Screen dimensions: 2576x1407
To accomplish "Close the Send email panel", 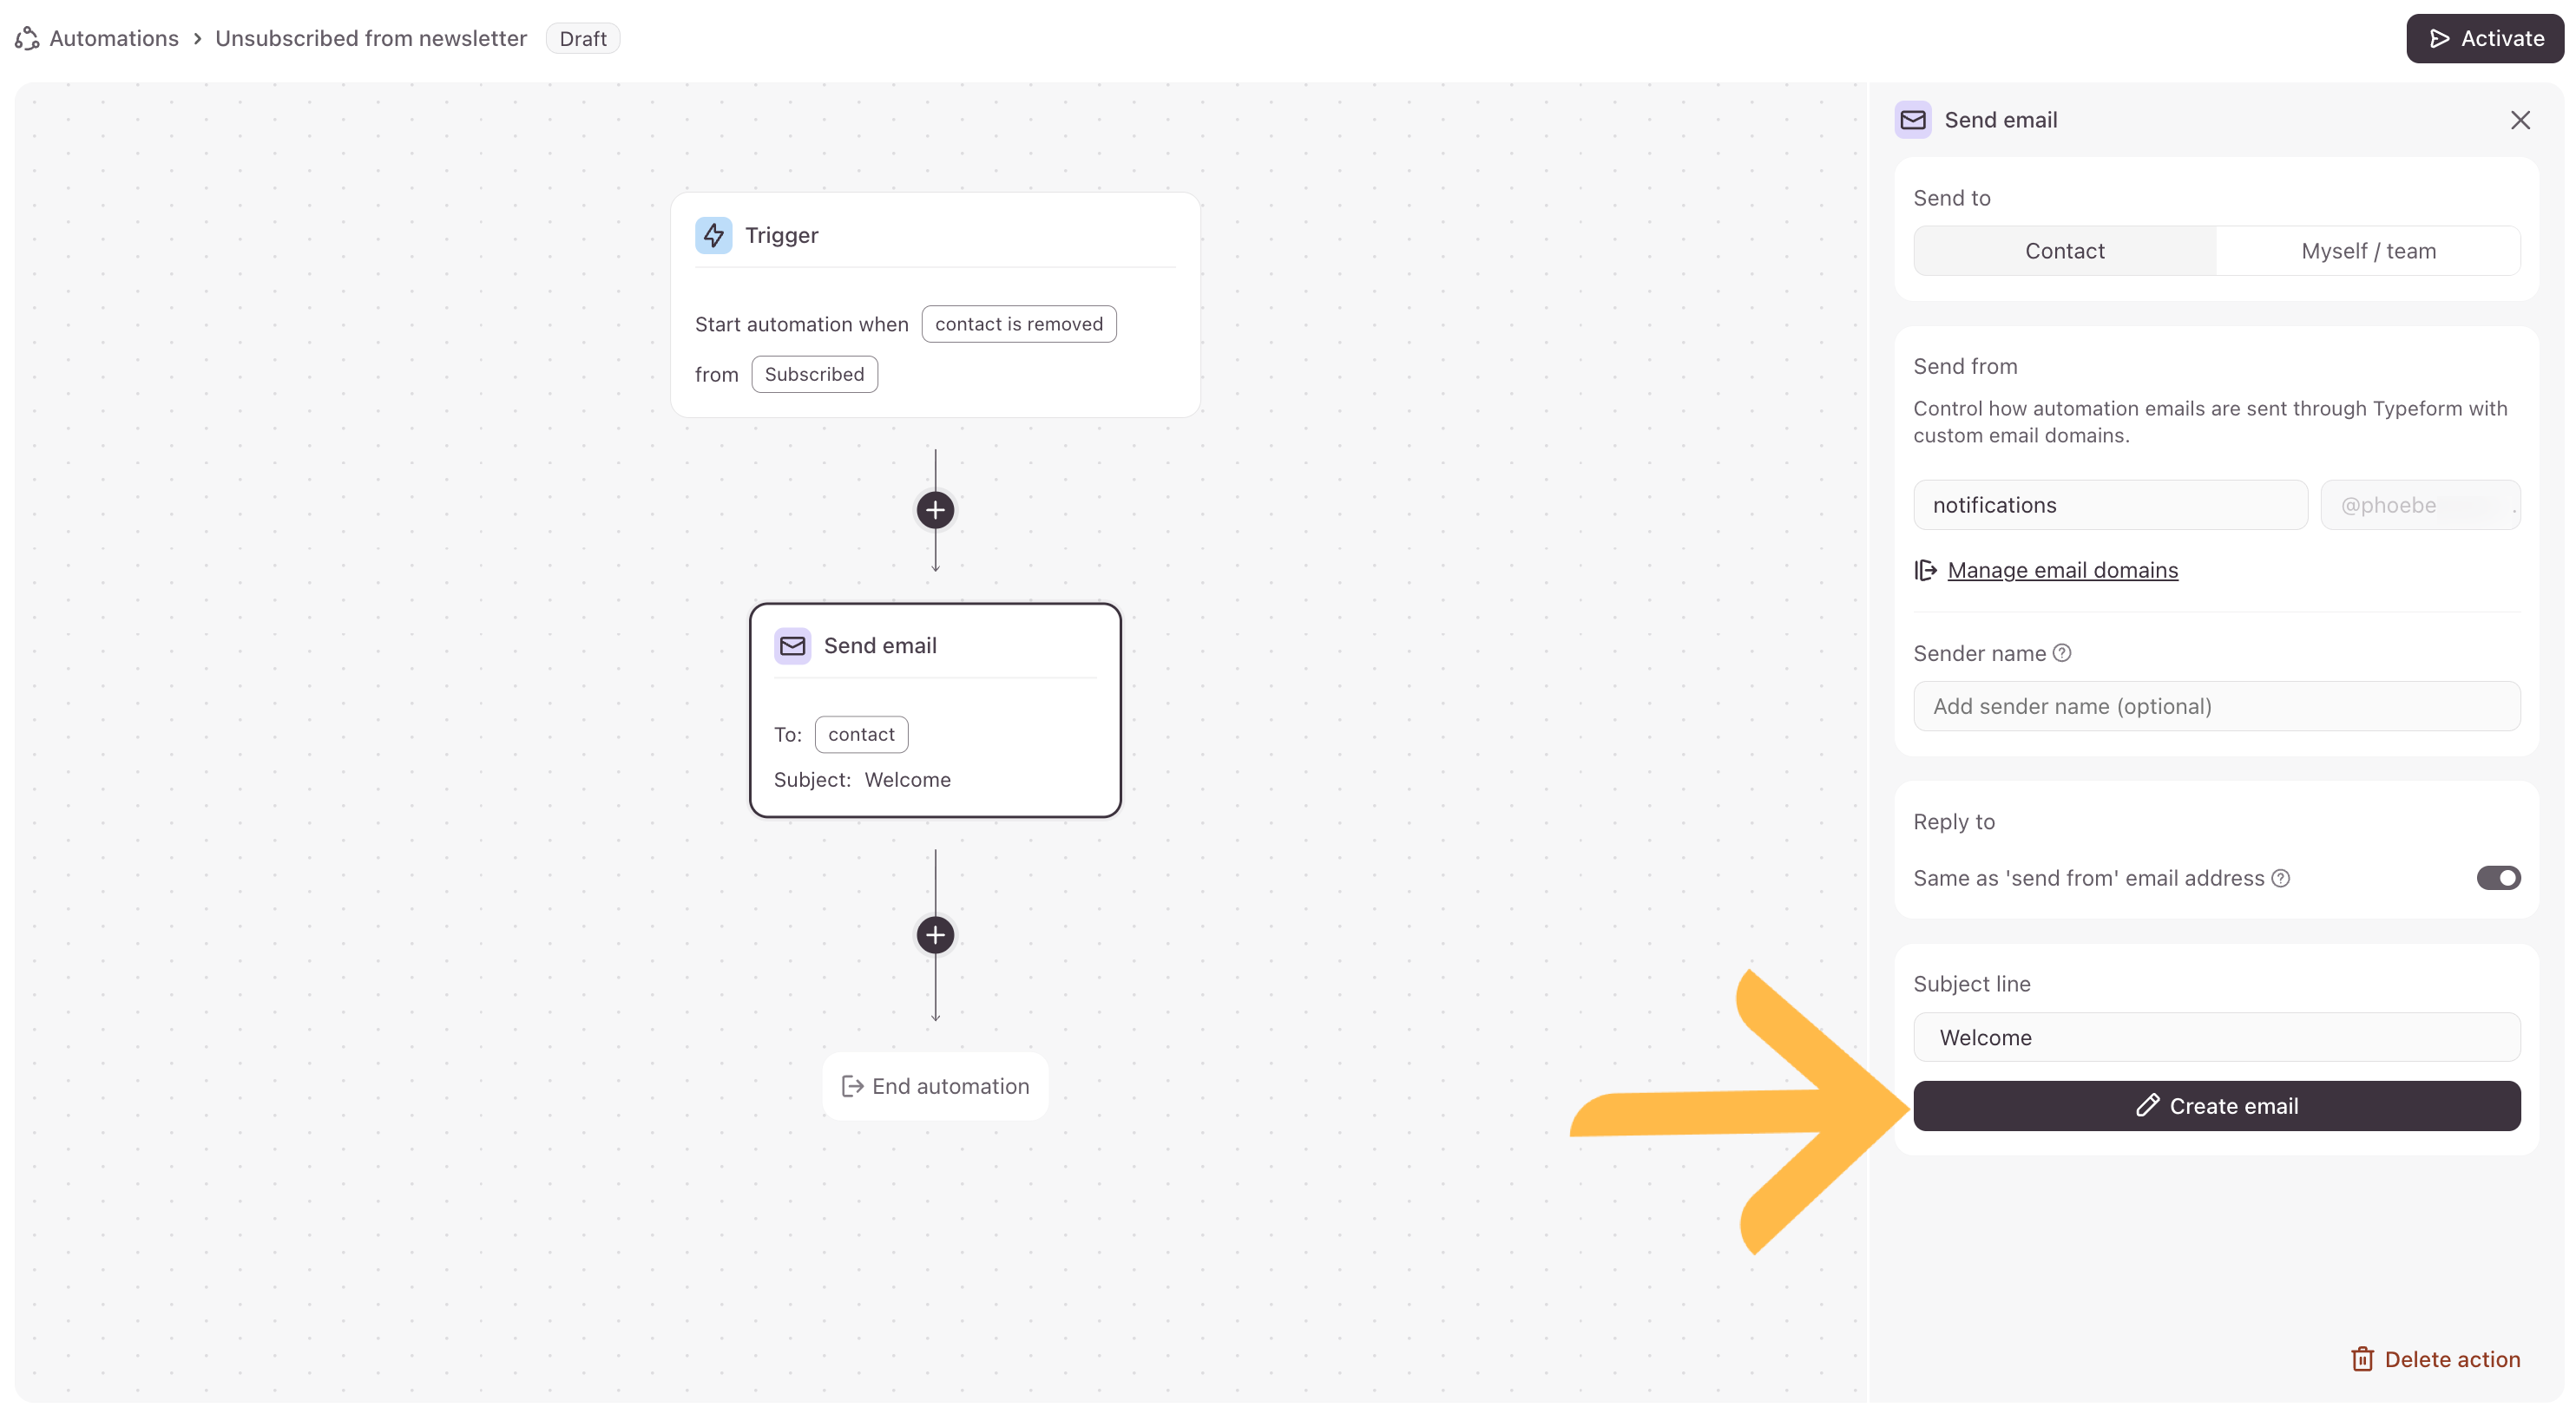I will point(2520,120).
